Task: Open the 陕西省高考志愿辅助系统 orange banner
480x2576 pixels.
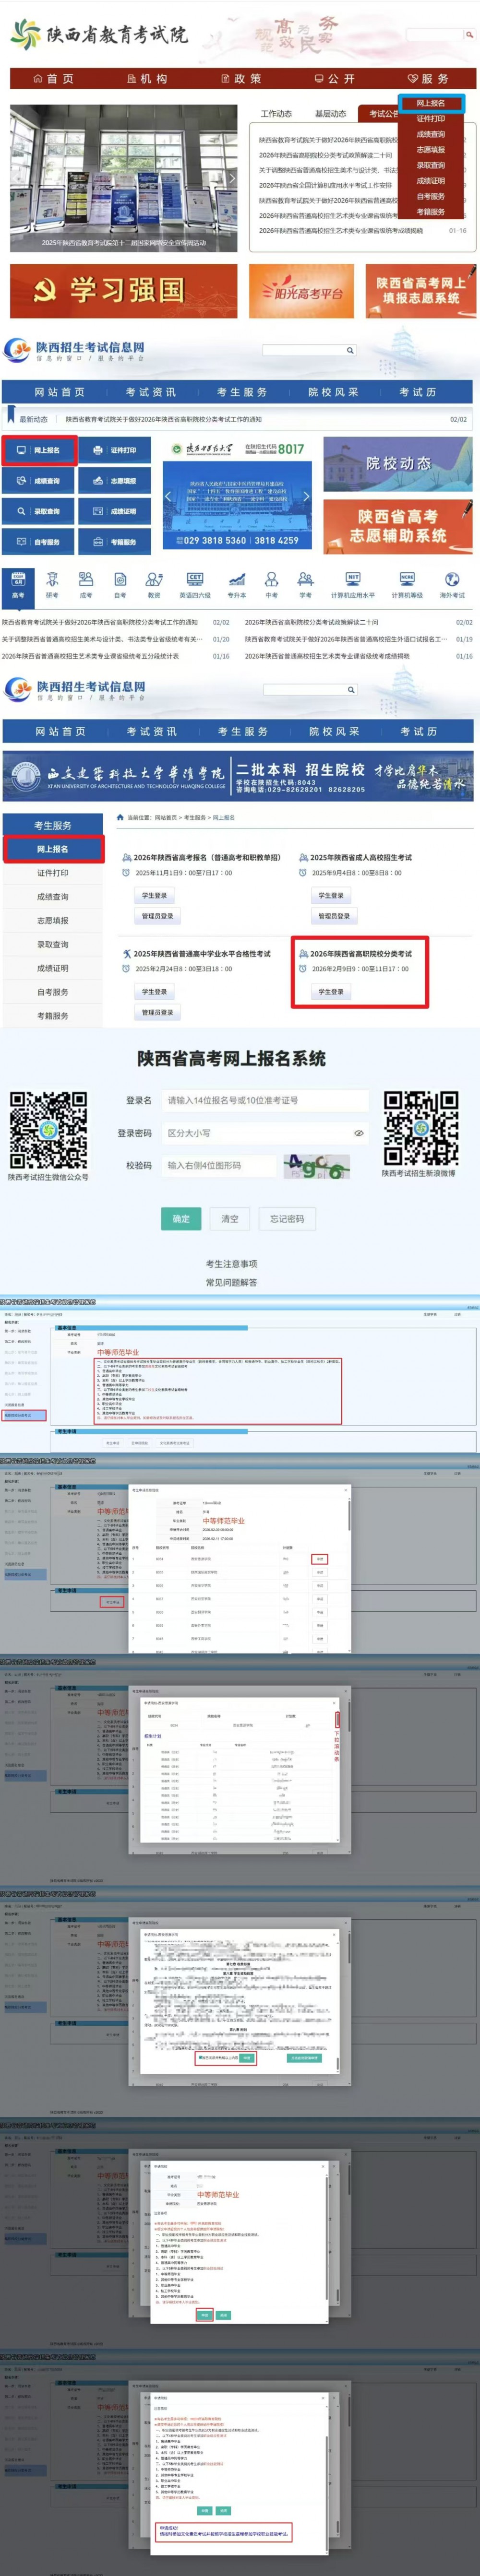Action: [x=398, y=526]
